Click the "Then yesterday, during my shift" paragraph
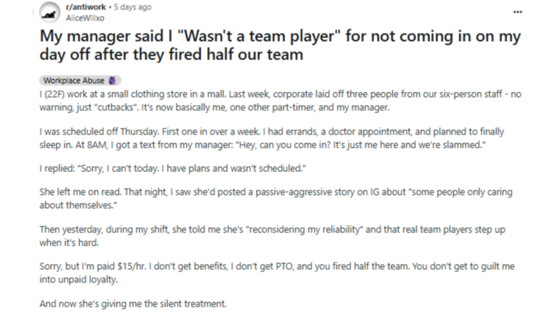560x315 pixels. coord(273,236)
